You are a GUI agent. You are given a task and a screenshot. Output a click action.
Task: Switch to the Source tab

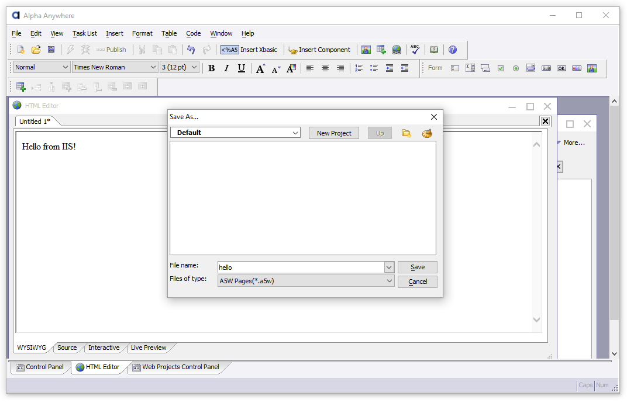pyautogui.click(x=67, y=348)
